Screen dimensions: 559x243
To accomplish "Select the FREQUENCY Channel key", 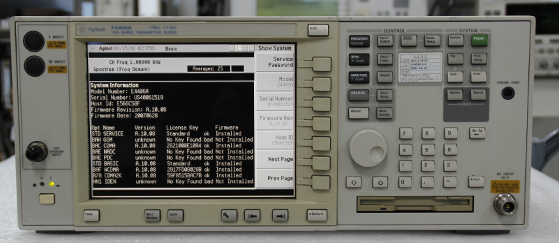I will (359, 41).
